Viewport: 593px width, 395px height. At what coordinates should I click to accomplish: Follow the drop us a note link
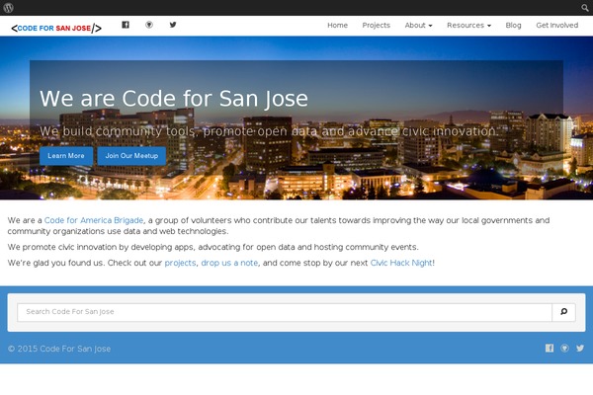pos(229,263)
